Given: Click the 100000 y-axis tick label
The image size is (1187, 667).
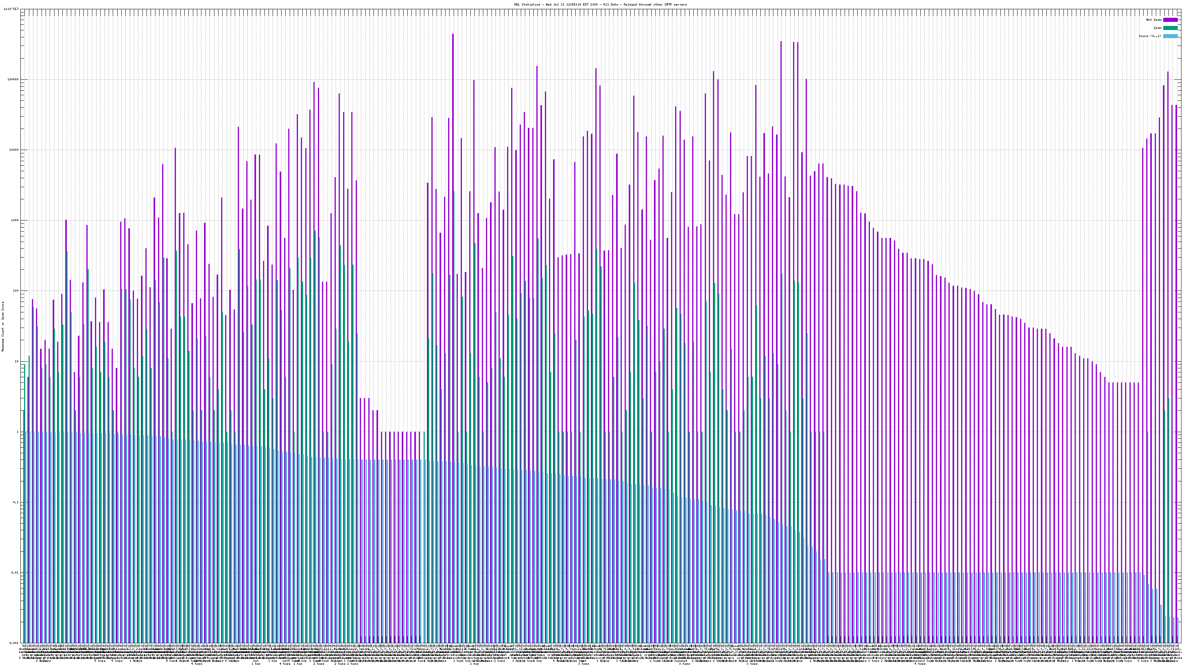Looking at the screenshot, I should tap(13, 80).
